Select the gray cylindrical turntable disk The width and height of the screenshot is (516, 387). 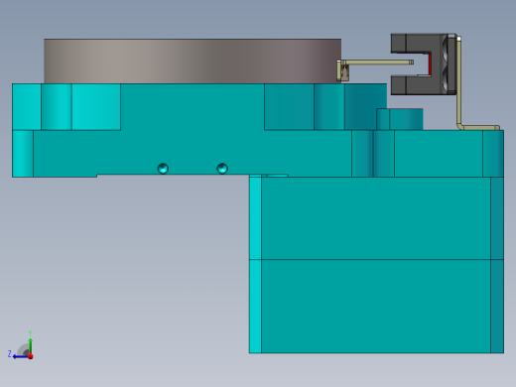coord(193,62)
